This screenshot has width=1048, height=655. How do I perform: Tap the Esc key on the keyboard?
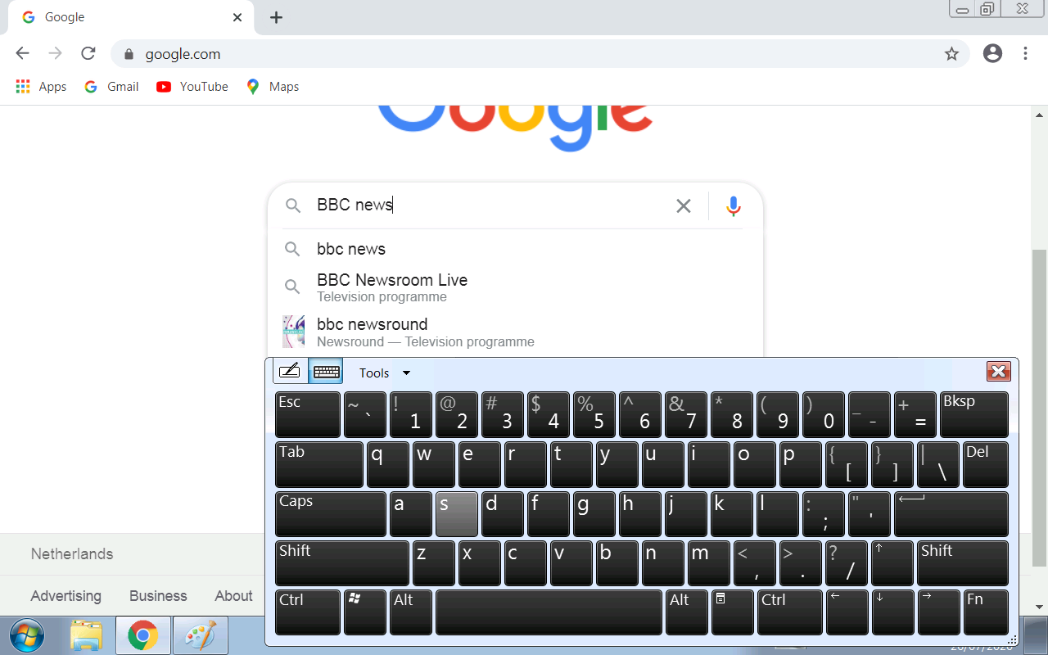(308, 415)
